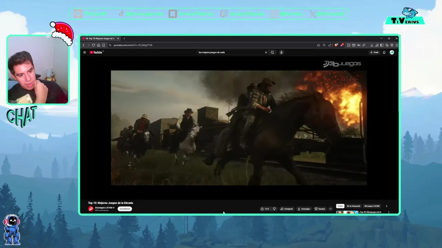Click Descargar button
Image resolution: width=442 pixels, height=248 pixels.
(x=304, y=209)
